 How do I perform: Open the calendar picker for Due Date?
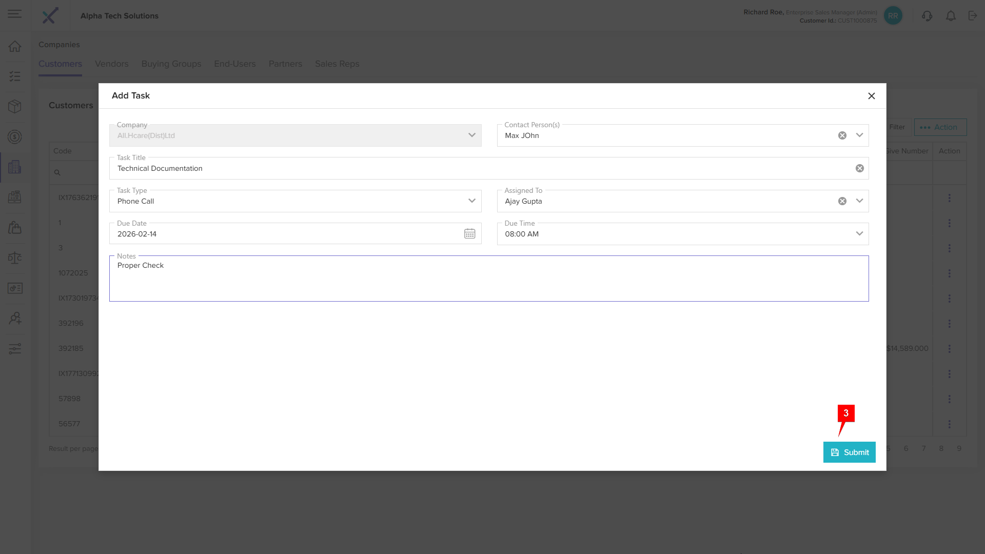click(x=469, y=234)
